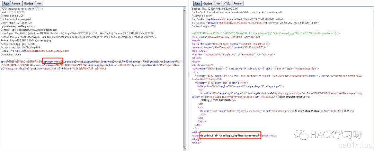Click the Accept-Encoding: gzip, deflate line
Image resolution: width=374 pixels, height=151 pixels.
[x=18, y=44]
